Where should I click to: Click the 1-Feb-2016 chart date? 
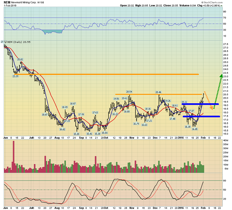pyautogui.click(x=10, y=6)
